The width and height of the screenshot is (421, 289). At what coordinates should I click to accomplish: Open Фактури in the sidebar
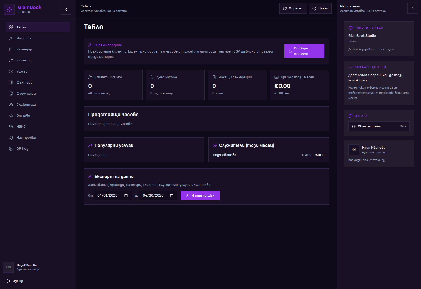(x=24, y=82)
